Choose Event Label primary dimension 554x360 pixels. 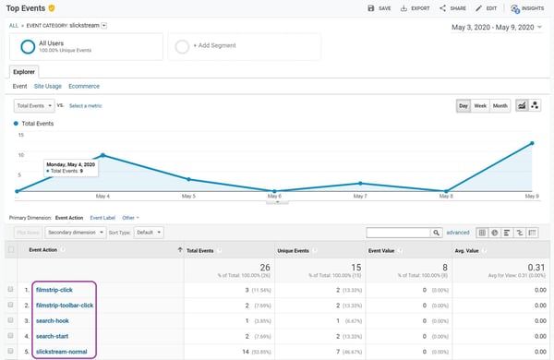[102, 218]
